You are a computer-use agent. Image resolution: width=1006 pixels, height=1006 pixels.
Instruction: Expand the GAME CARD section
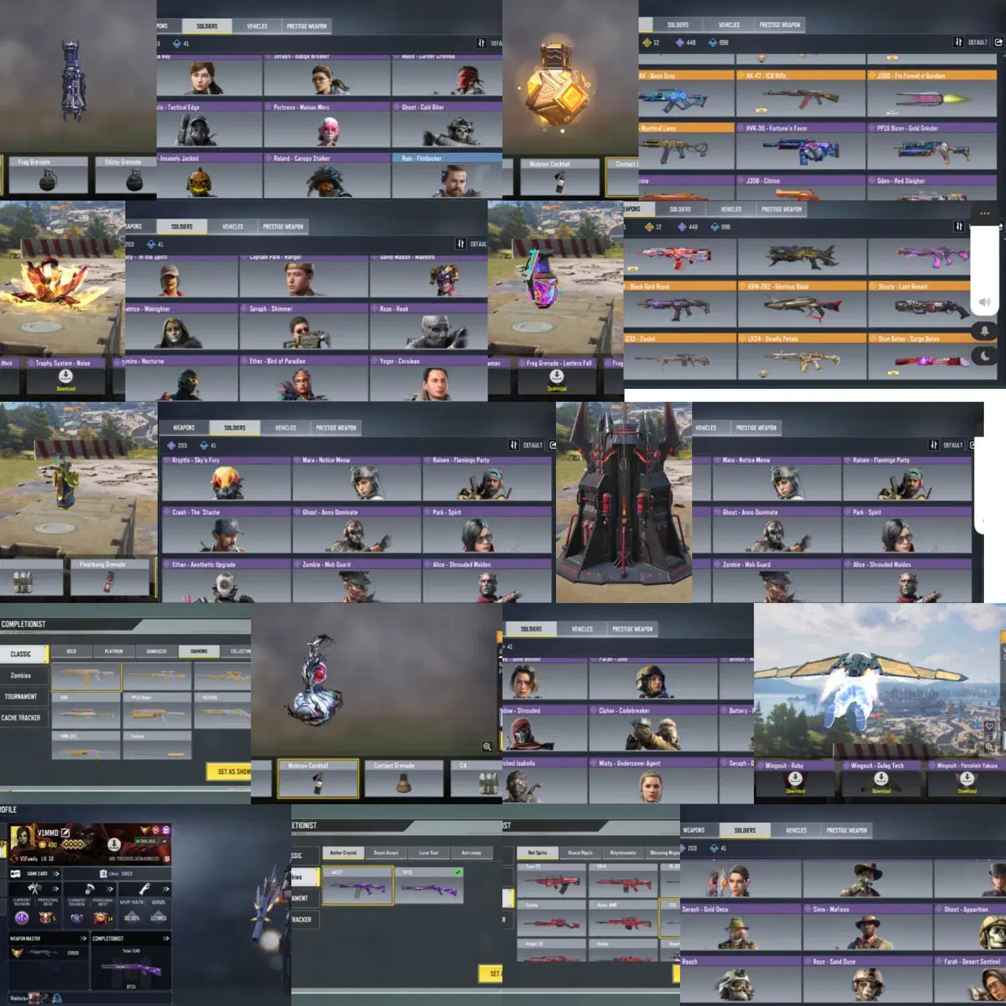click(35, 874)
